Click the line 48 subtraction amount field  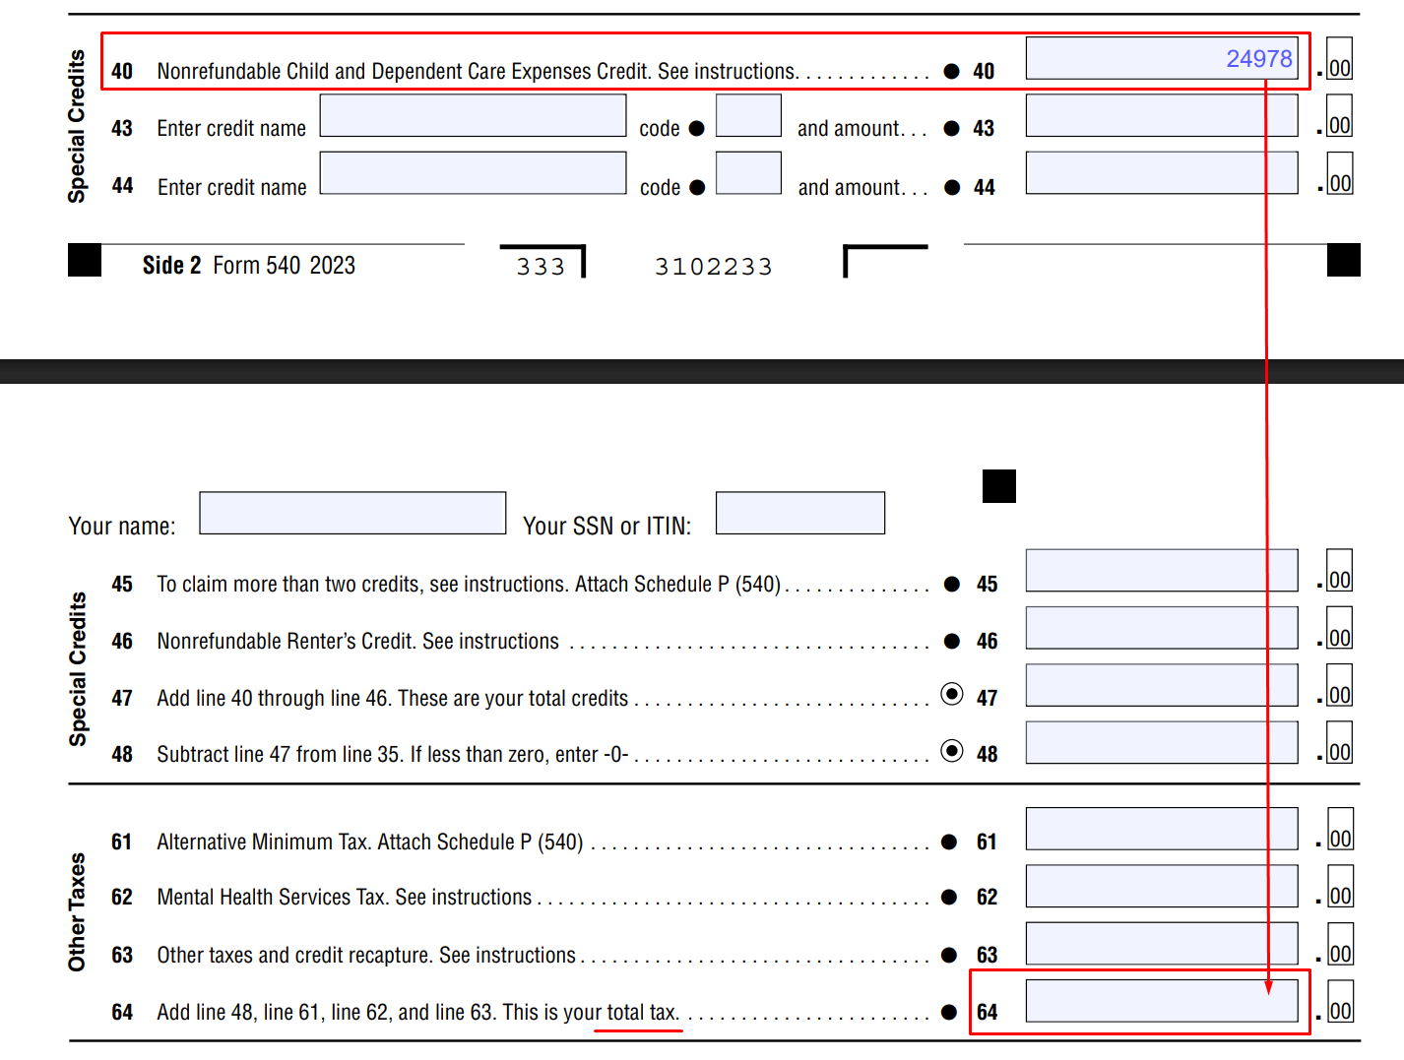coord(1162,741)
